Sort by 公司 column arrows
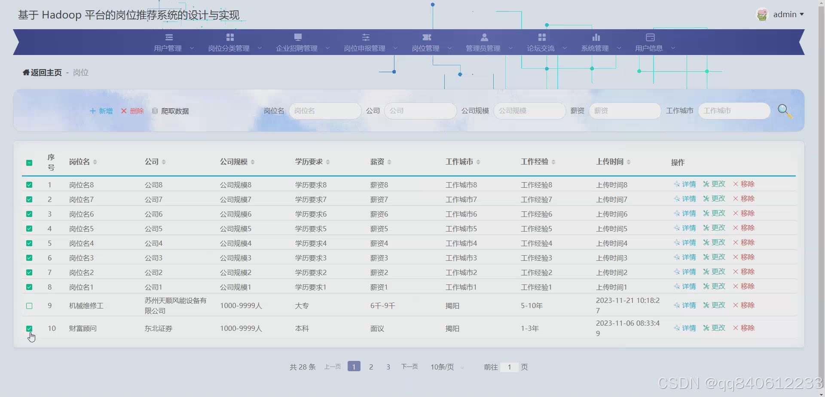The height and width of the screenshot is (397, 825). [x=164, y=162]
